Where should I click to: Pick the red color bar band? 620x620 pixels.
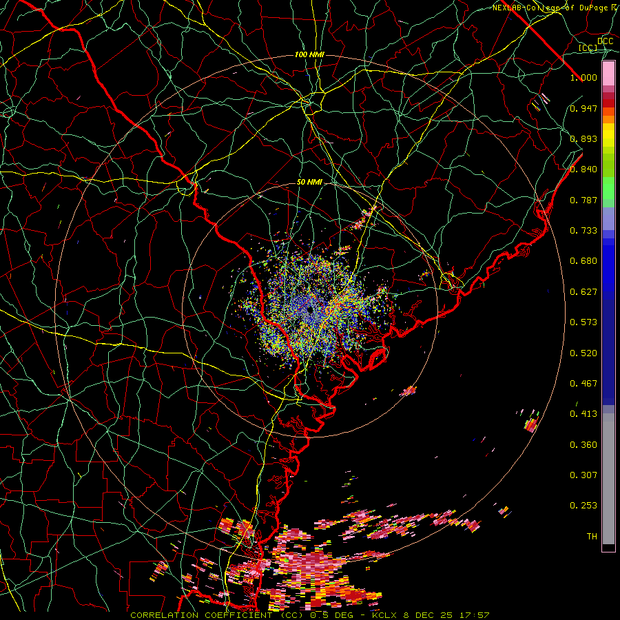(608, 103)
